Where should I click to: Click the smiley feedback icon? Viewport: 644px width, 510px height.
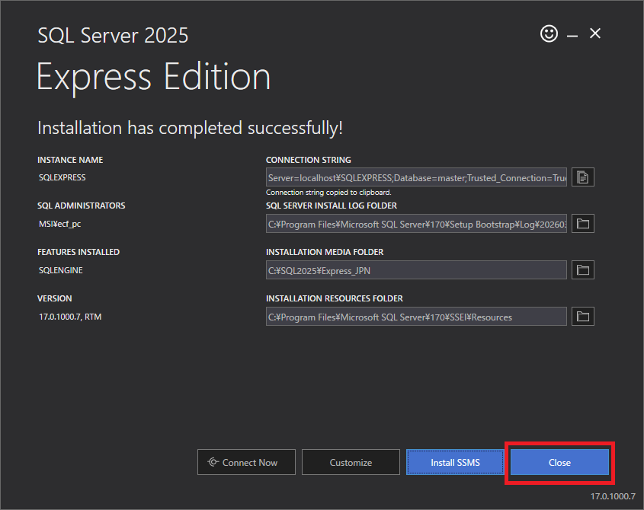[x=549, y=33]
